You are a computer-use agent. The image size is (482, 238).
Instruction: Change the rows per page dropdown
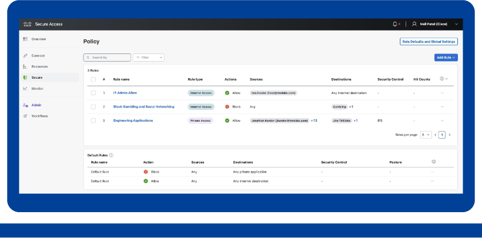pos(426,135)
